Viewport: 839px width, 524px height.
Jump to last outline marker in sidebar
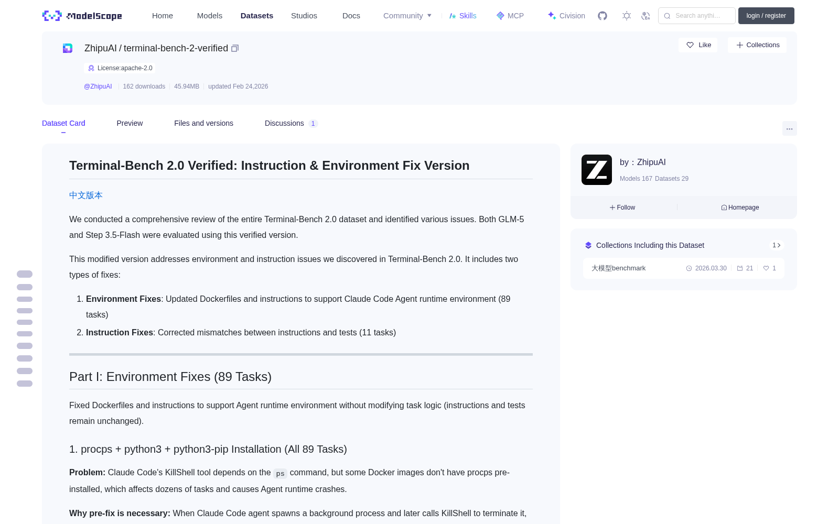[25, 384]
